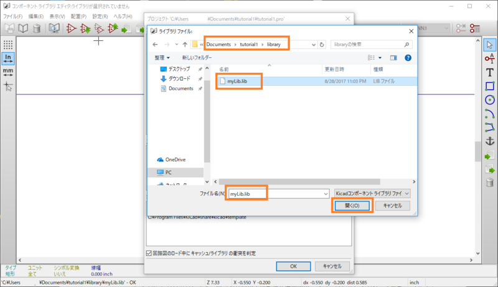
Task: Click load component from library icon
Action: pos(85,29)
